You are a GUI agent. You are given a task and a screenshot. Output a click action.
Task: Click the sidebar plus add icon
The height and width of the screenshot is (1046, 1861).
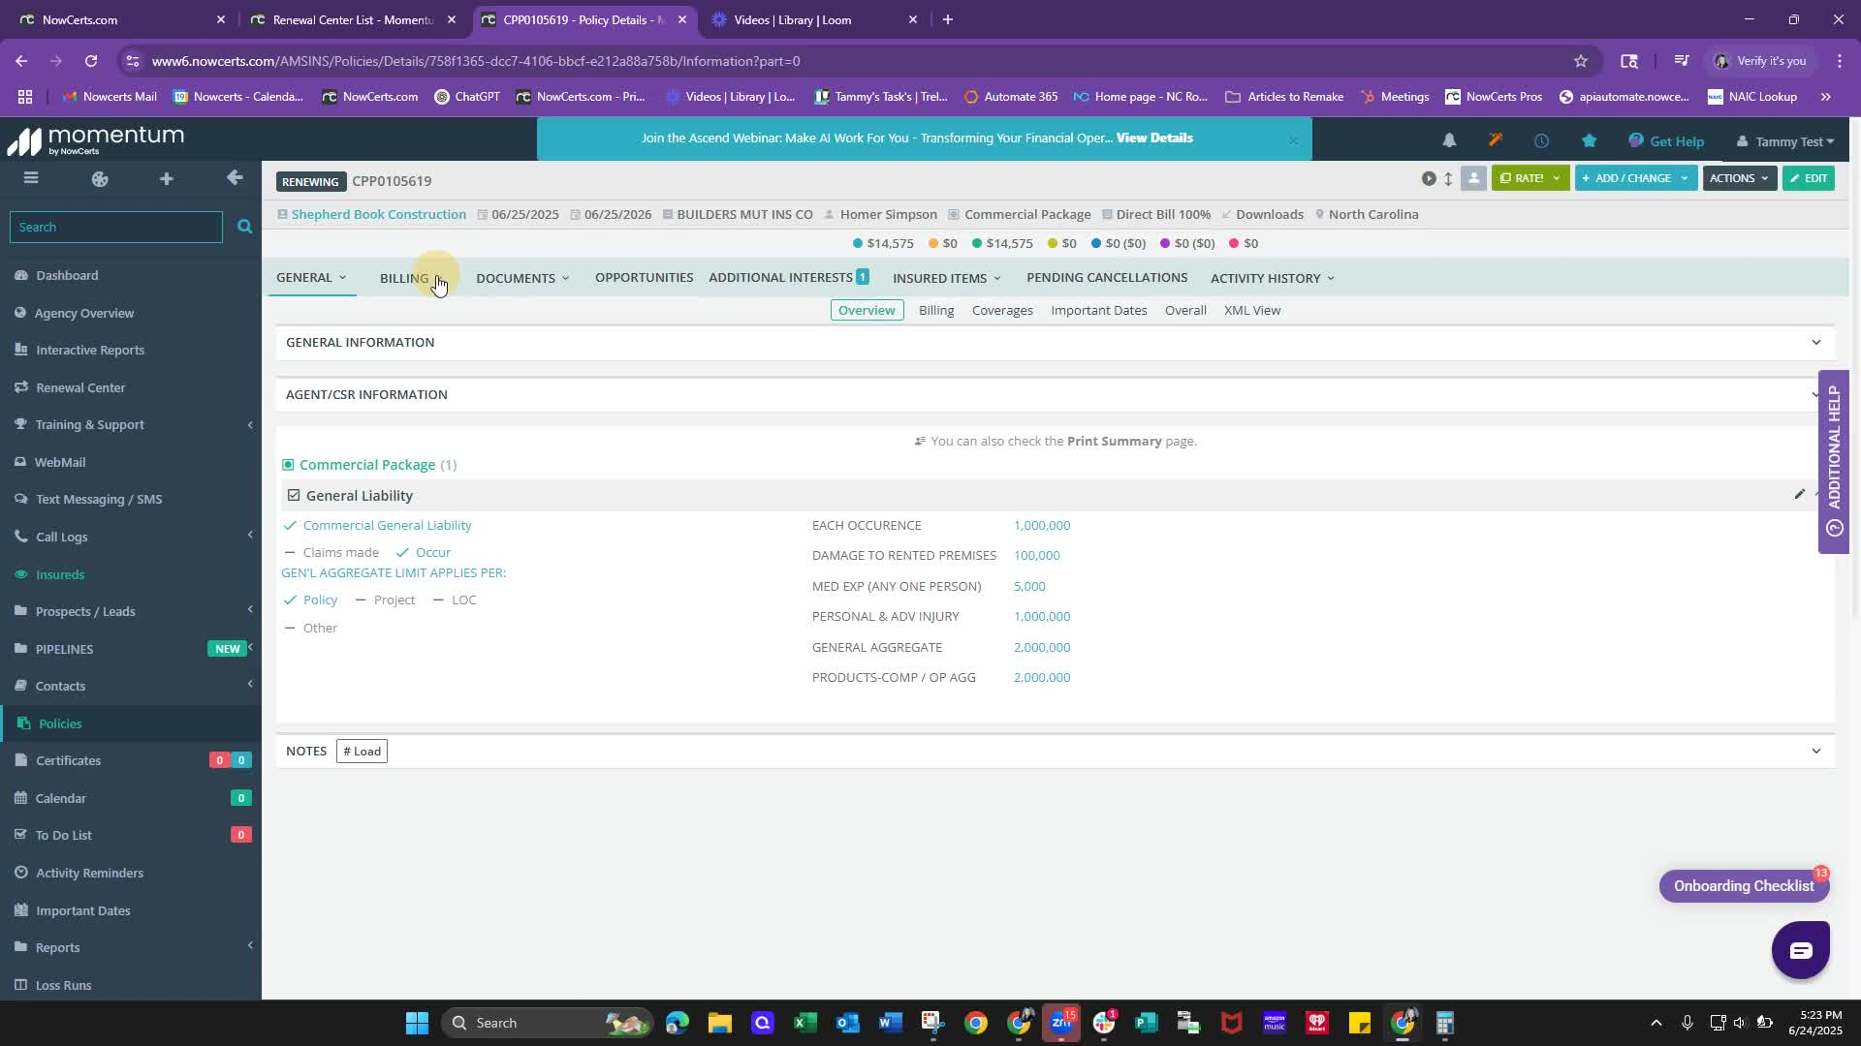(x=167, y=178)
